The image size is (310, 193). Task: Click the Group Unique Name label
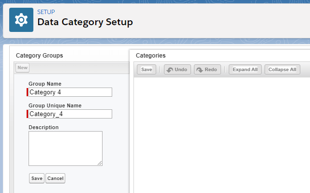click(x=55, y=105)
